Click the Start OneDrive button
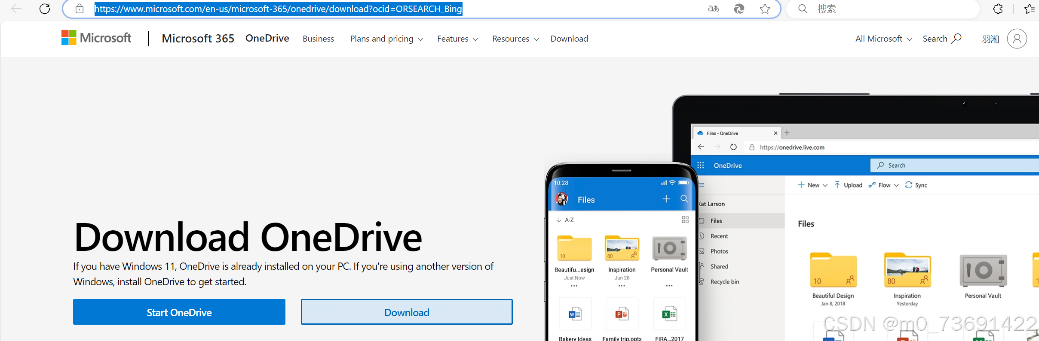Image resolution: width=1039 pixels, height=341 pixels. click(179, 312)
